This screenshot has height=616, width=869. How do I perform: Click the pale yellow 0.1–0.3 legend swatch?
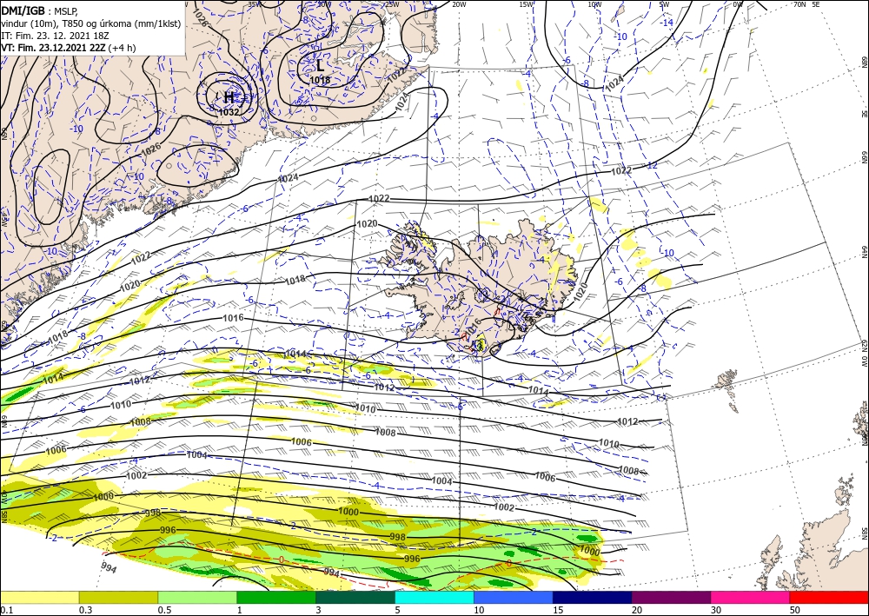pos(39,597)
